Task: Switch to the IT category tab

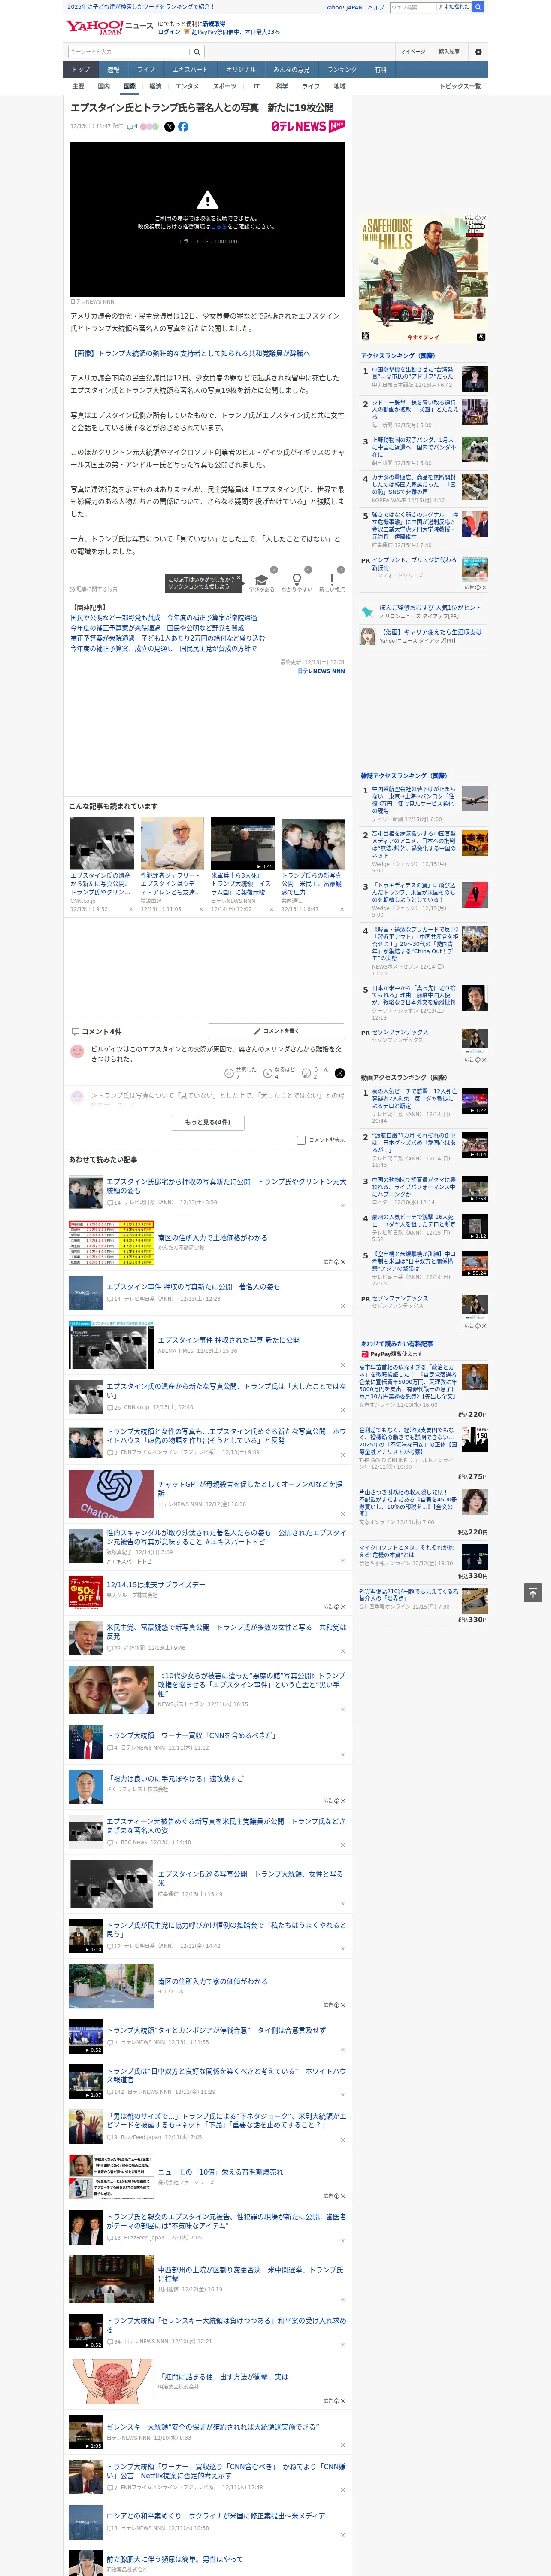Action: point(256,86)
